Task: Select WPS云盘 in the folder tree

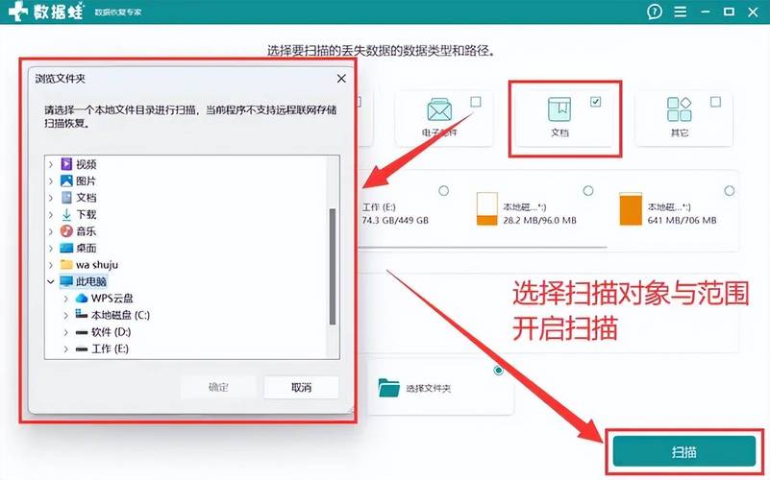Action: [x=107, y=298]
